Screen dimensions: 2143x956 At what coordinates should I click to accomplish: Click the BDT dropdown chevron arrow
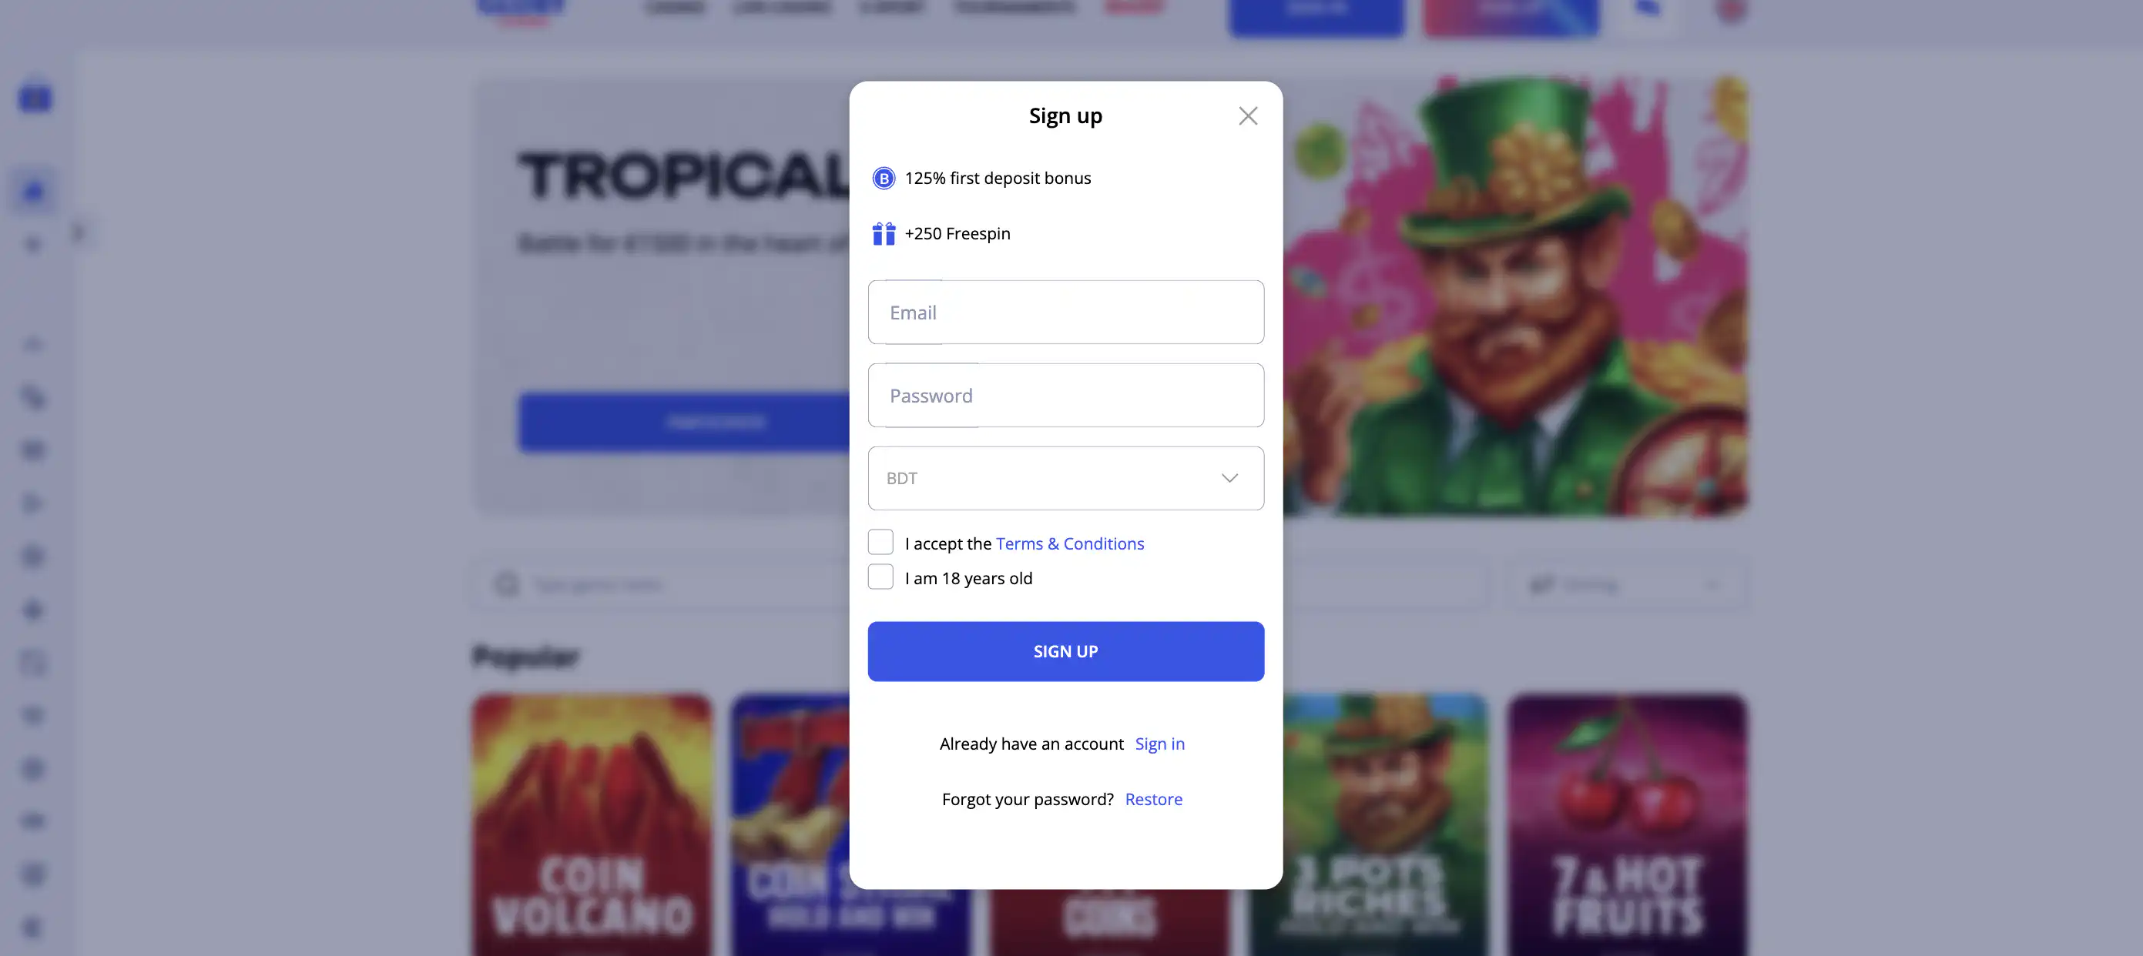click(1229, 478)
